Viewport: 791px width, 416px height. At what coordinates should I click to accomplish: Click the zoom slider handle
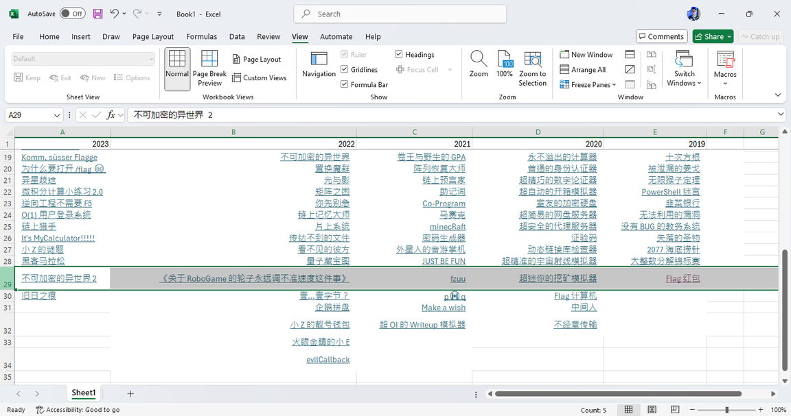tap(727, 410)
